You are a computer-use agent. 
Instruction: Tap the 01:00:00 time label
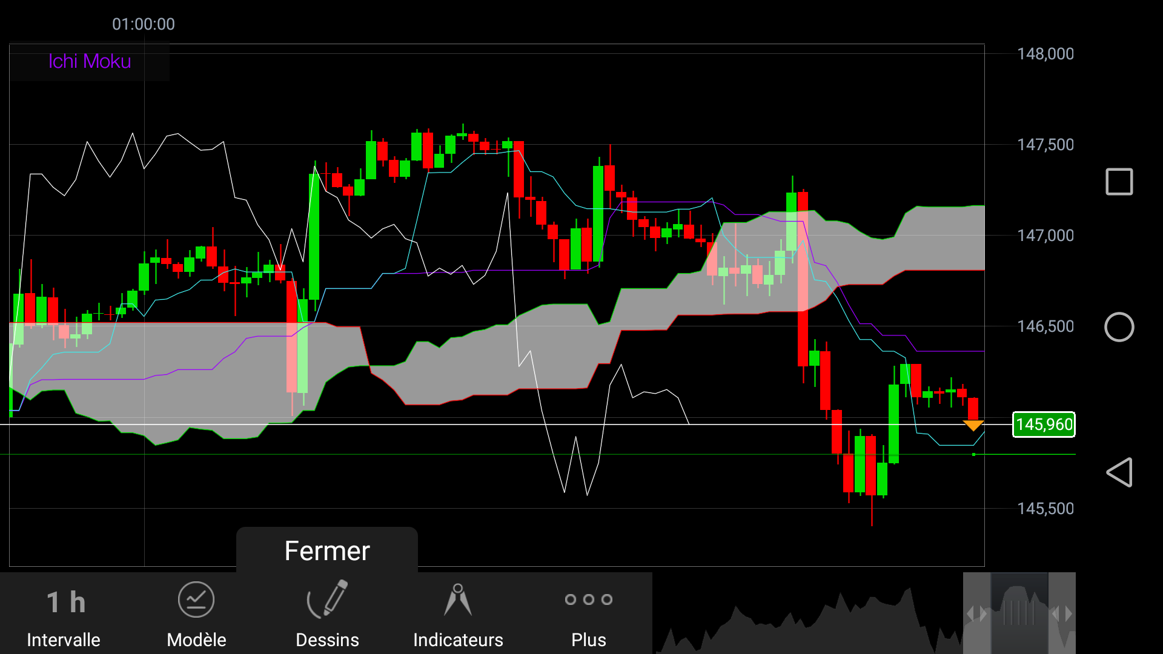click(144, 24)
